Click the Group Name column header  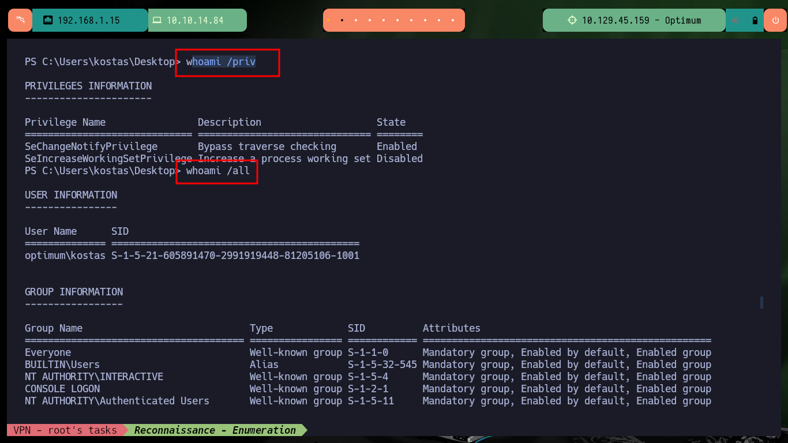click(x=54, y=328)
